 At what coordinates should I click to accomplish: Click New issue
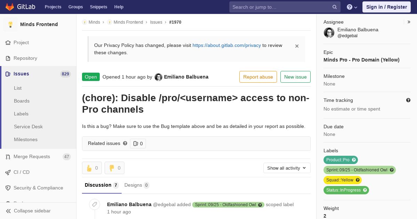tap(295, 77)
